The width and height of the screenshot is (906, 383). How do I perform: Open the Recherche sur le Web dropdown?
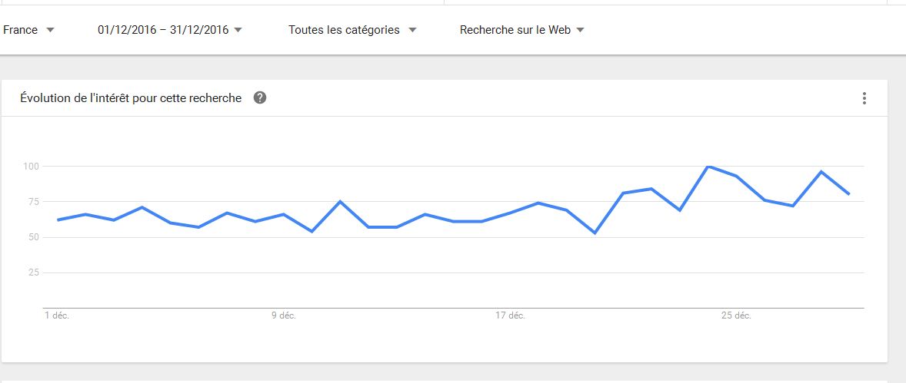coord(521,30)
